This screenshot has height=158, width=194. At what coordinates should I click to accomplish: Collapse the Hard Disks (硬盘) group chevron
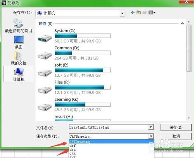[x=182, y=23]
